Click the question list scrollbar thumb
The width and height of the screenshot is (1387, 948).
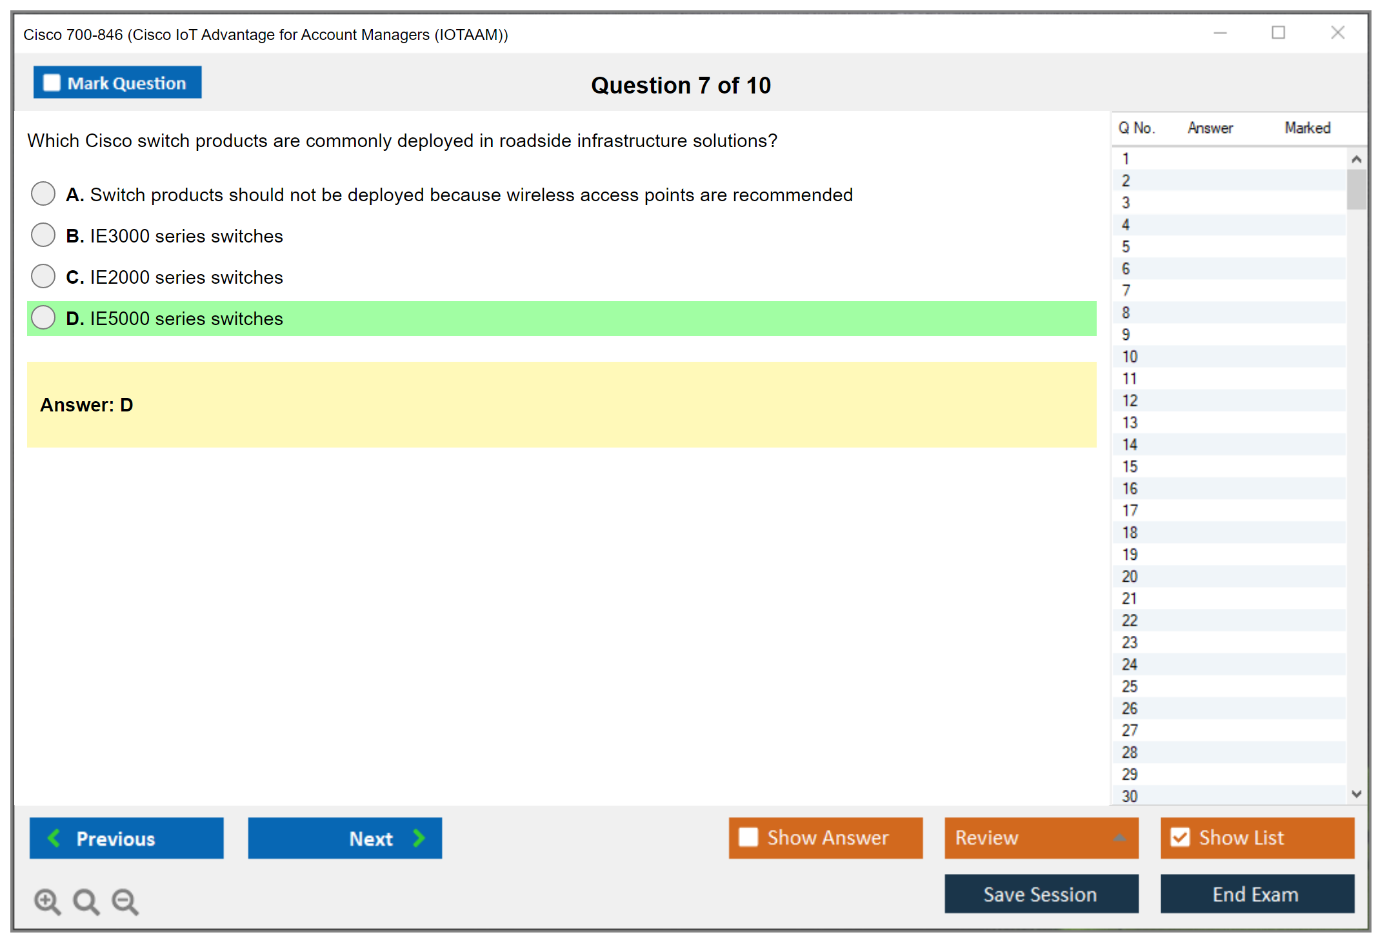click(x=1356, y=190)
